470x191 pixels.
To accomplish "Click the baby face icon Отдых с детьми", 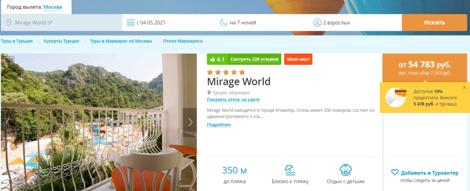I will tap(346, 170).
